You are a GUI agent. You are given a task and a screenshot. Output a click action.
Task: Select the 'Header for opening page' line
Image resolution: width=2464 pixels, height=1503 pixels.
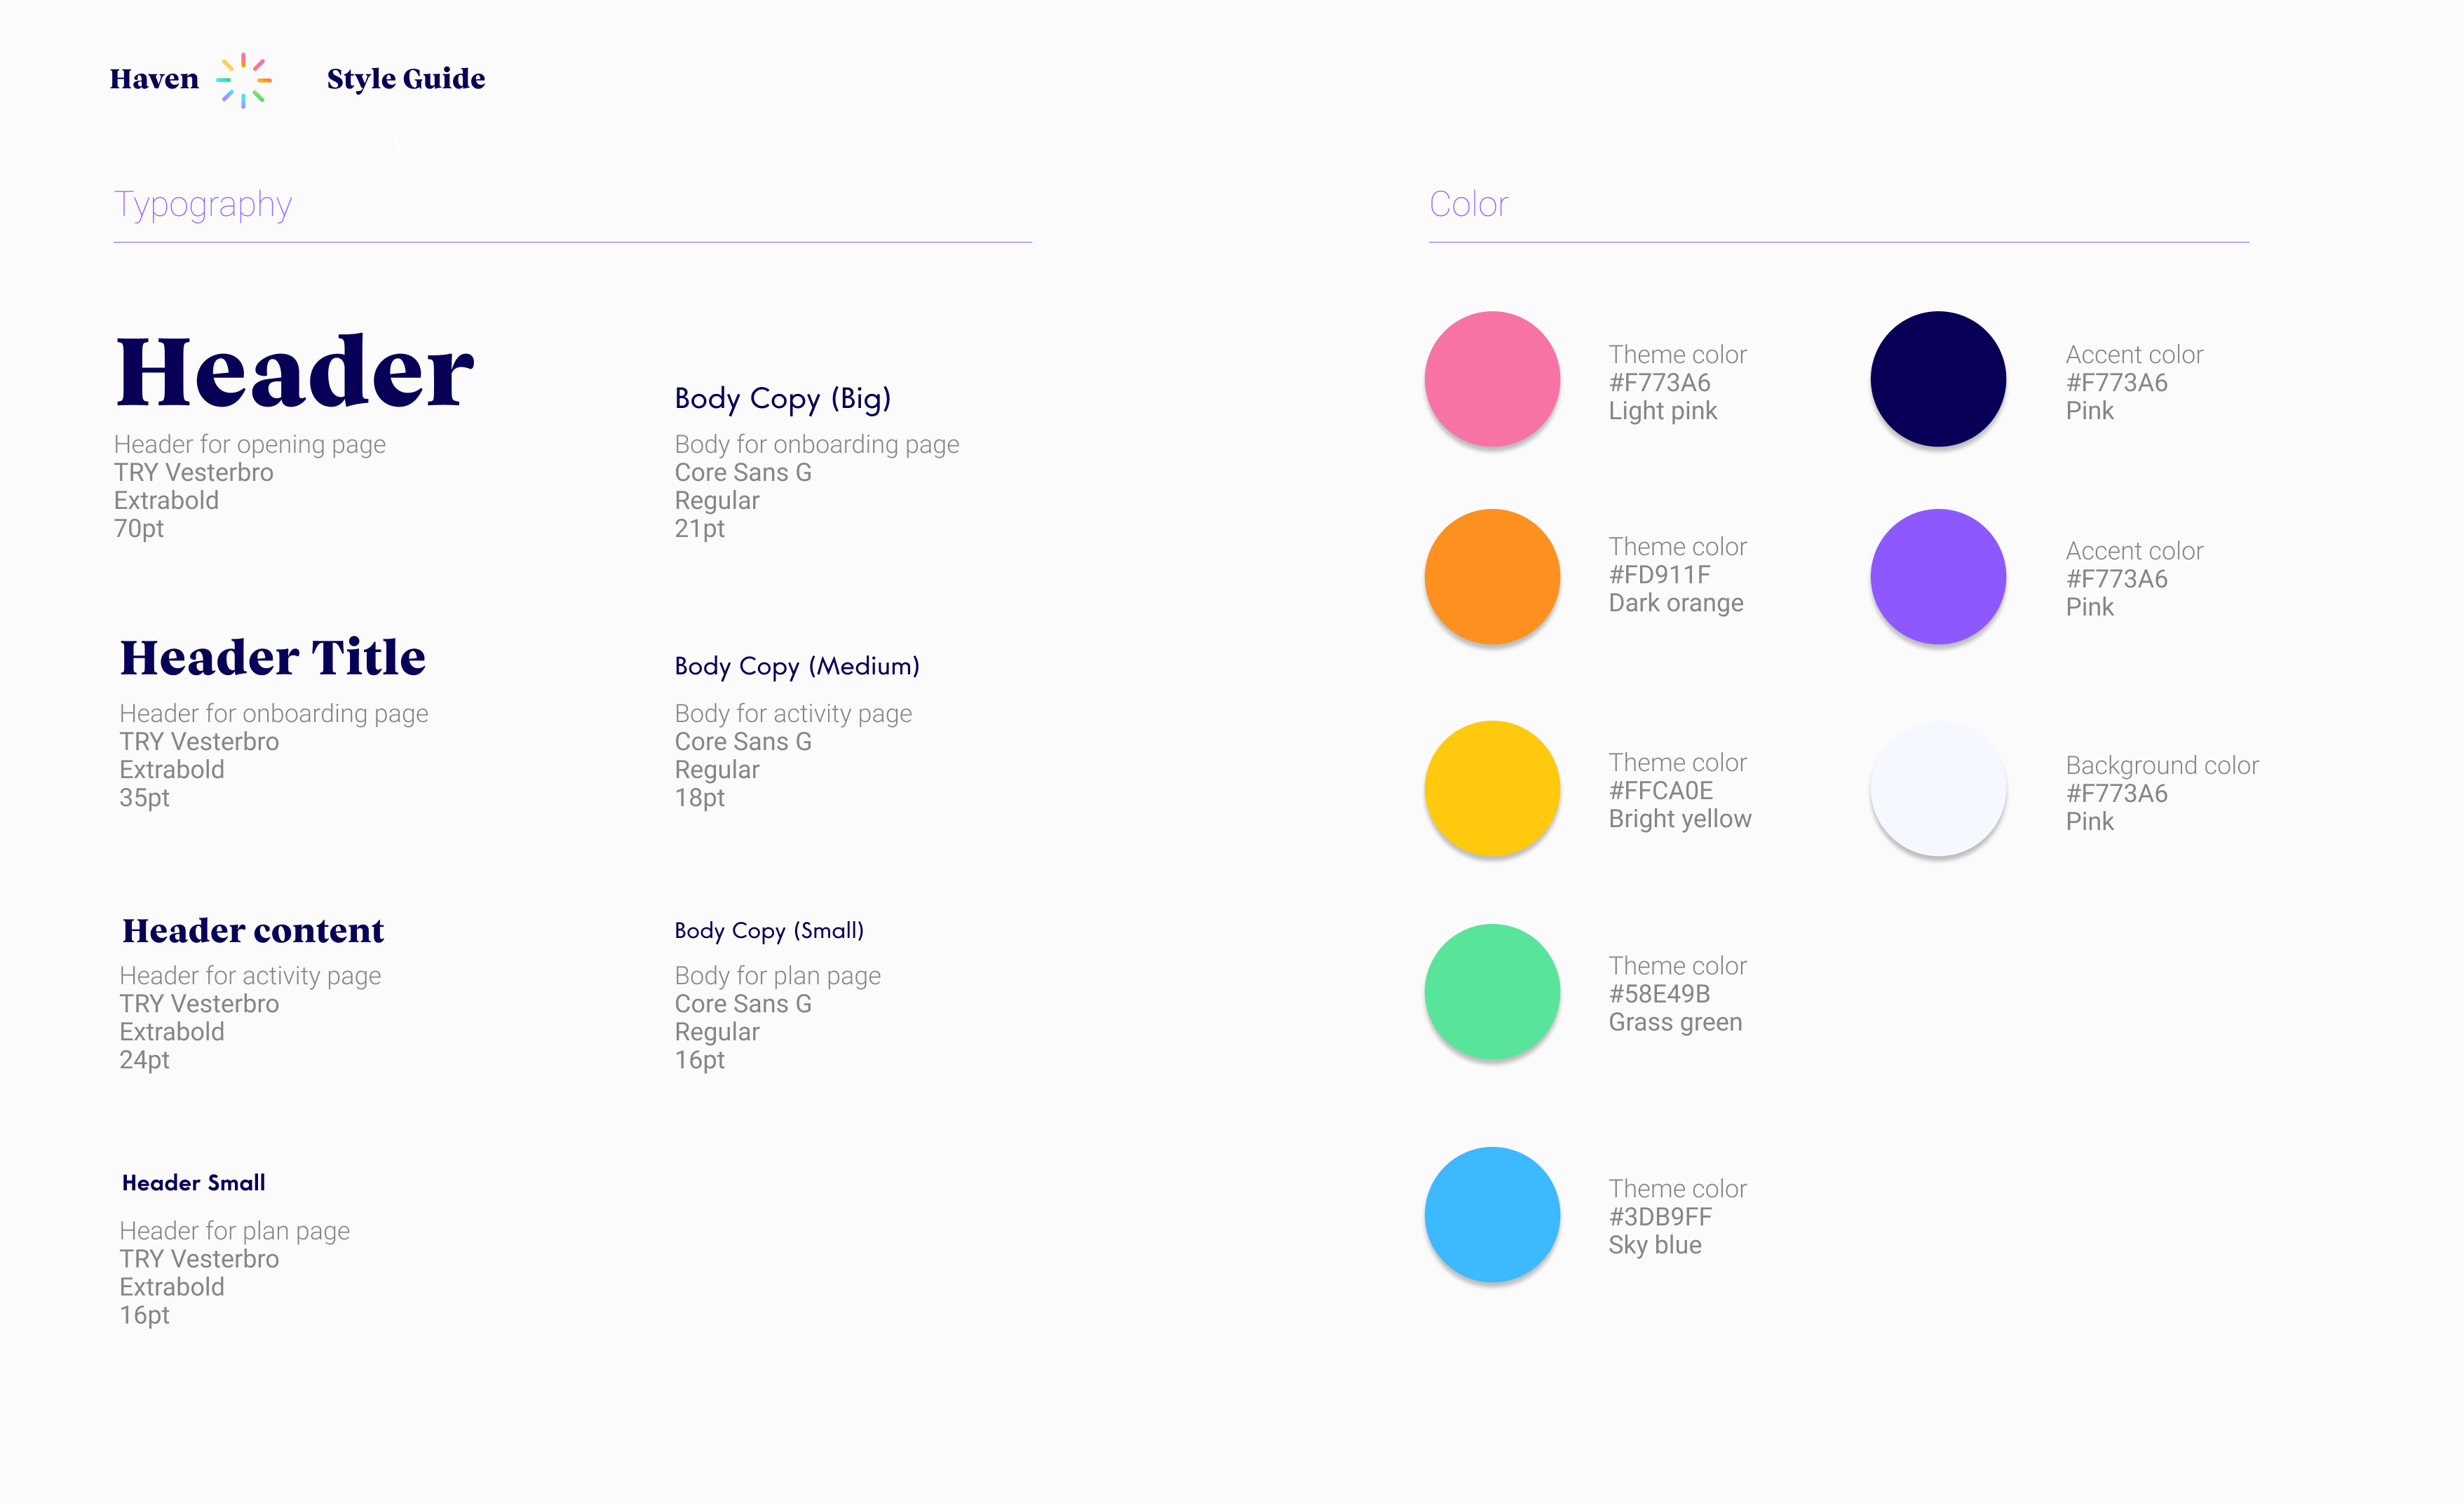[250, 444]
